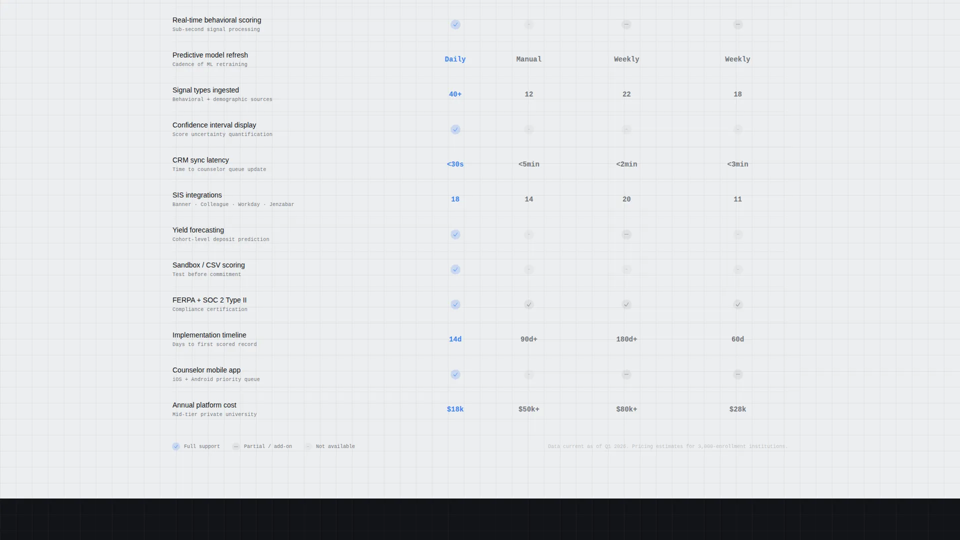
Task: Click the '<30s' CRM sync latency value
Action: (455, 164)
